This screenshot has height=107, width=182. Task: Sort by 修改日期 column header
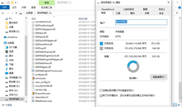(83, 19)
